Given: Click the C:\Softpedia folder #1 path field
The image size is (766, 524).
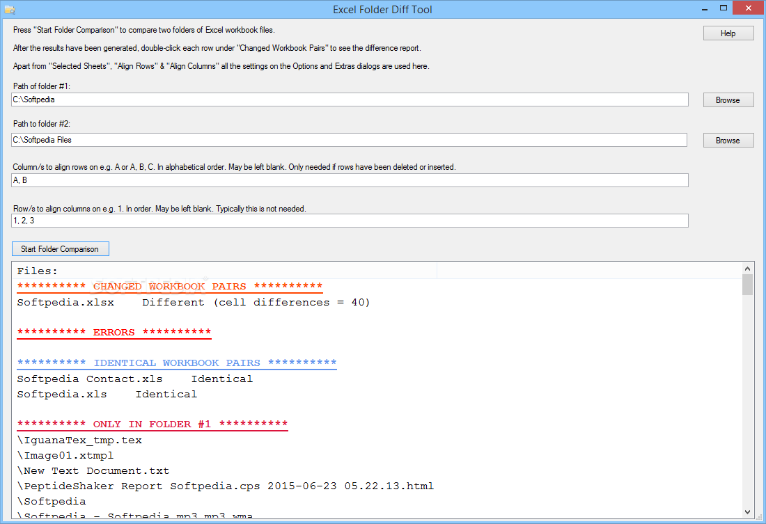Looking at the screenshot, I should (350, 100).
